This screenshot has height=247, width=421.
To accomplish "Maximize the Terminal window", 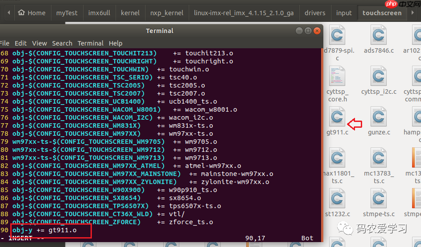I will (x=308, y=31).
